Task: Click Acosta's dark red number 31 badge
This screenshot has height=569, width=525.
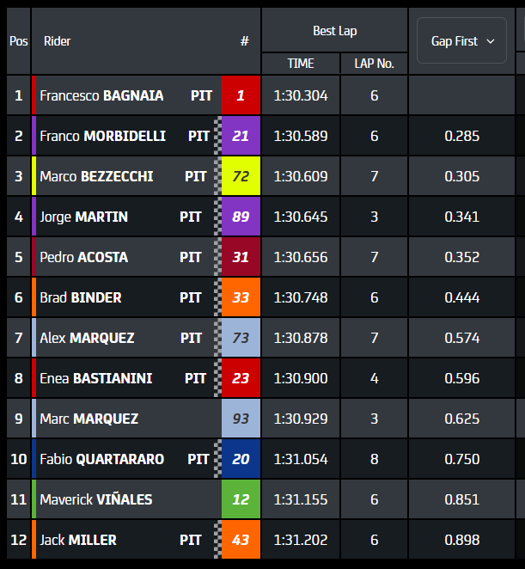Action: coord(241,257)
